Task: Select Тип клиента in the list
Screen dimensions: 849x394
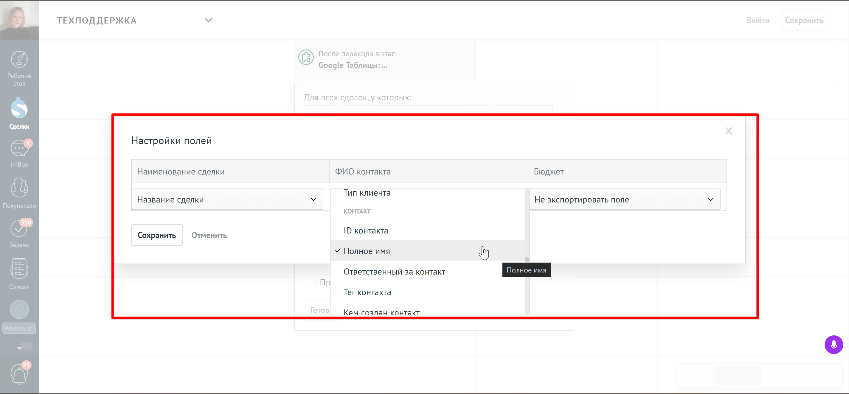Action: click(427, 193)
